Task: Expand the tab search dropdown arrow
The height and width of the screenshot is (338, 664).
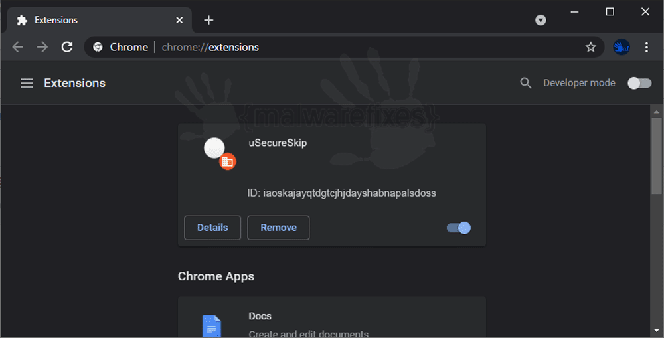Action: pyautogui.click(x=540, y=20)
